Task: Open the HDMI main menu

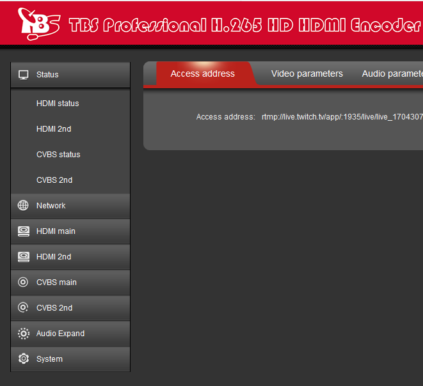Action: [x=70, y=231]
